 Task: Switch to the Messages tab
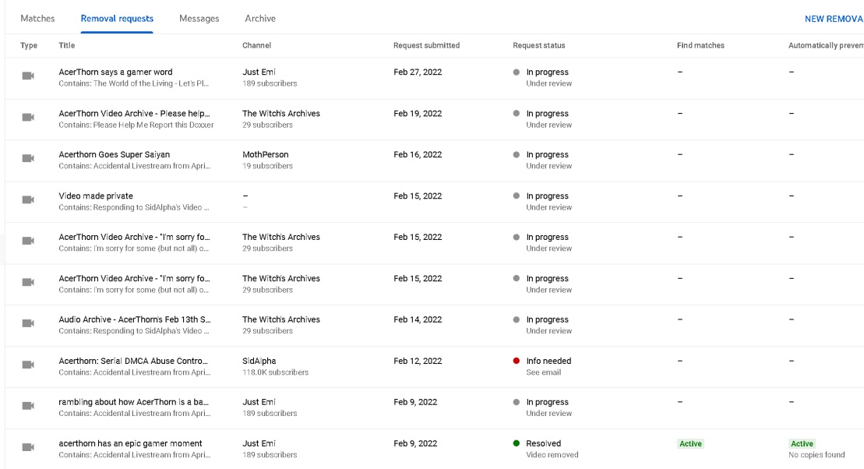199,18
